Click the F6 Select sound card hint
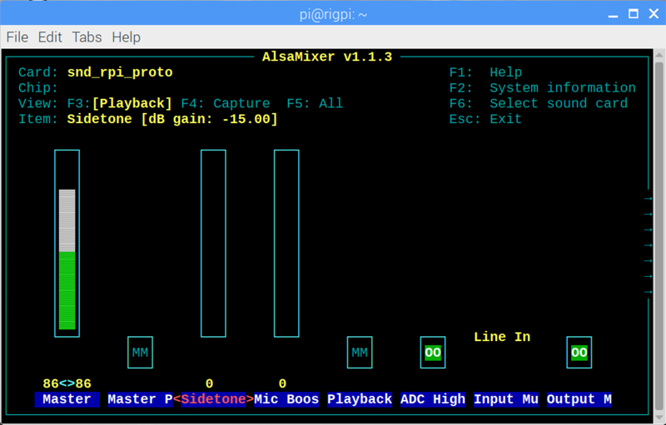The height and width of the screenshot is (425, 666). pos(538,103)
